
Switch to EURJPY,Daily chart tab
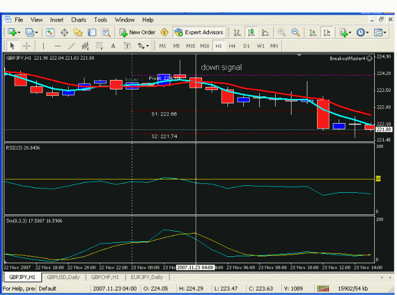point(147,277)
